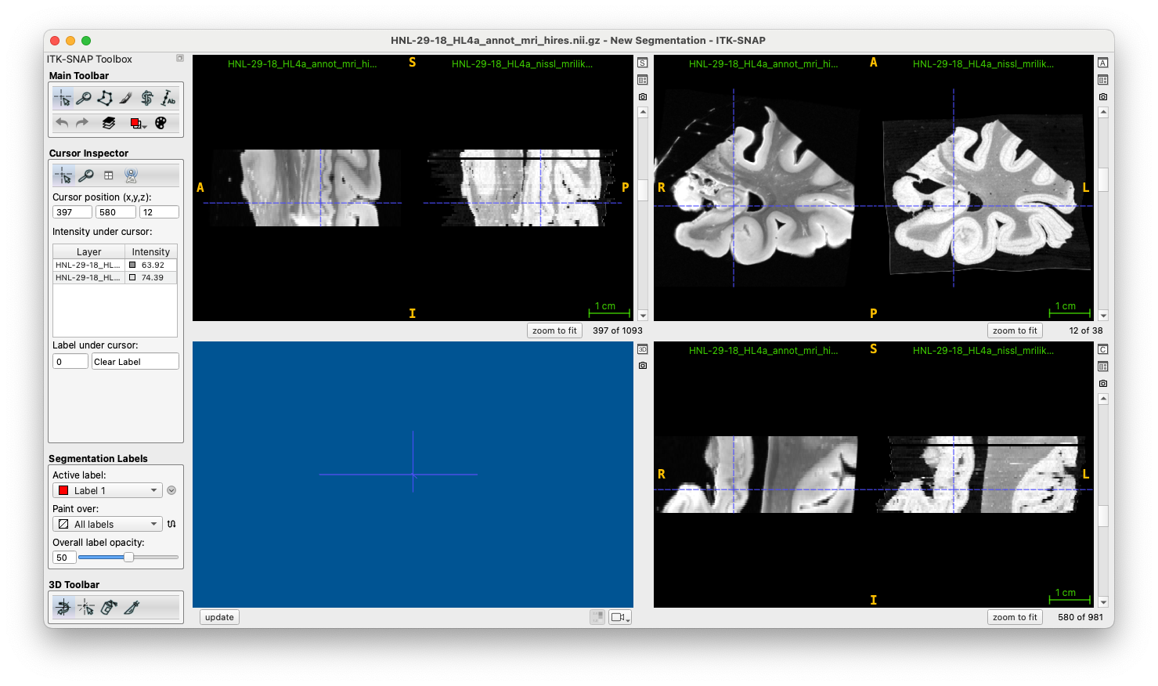The image size is (1158, 686).
Task: Undock the ITK-SNAP Toolbox panel
Action: (x=180, y=58)
